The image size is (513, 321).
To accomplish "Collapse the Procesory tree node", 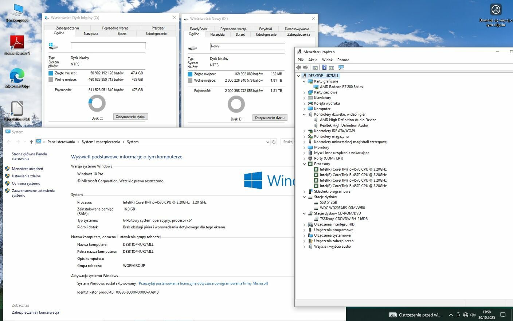I will click(x=304, y=164).
